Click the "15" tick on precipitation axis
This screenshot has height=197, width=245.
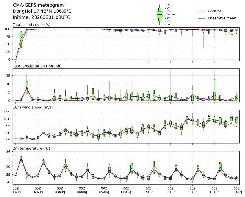[8, 76]
